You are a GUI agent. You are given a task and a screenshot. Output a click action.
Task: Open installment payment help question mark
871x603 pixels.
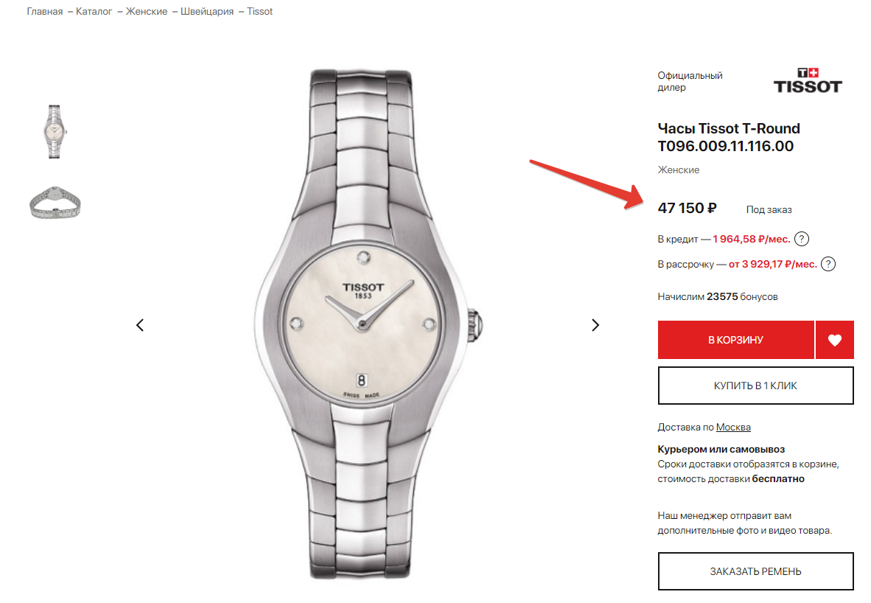click(828, 264)
